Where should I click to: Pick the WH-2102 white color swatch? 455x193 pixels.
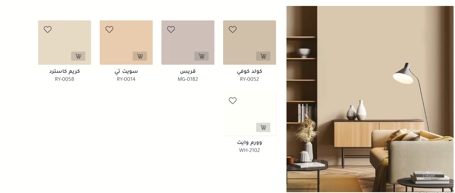[250, 114]
